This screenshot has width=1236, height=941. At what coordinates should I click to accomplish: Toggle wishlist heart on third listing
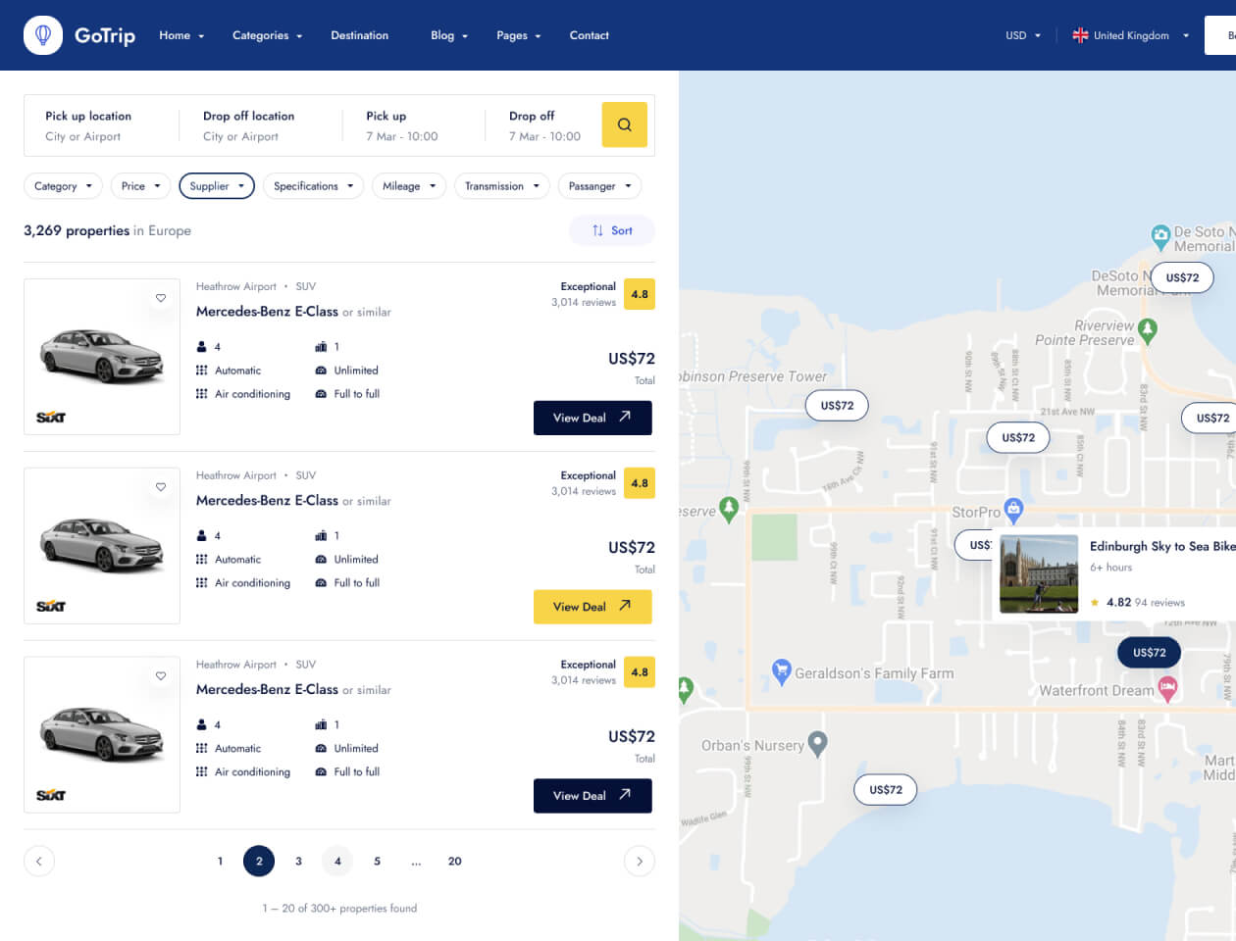[161, 676]
